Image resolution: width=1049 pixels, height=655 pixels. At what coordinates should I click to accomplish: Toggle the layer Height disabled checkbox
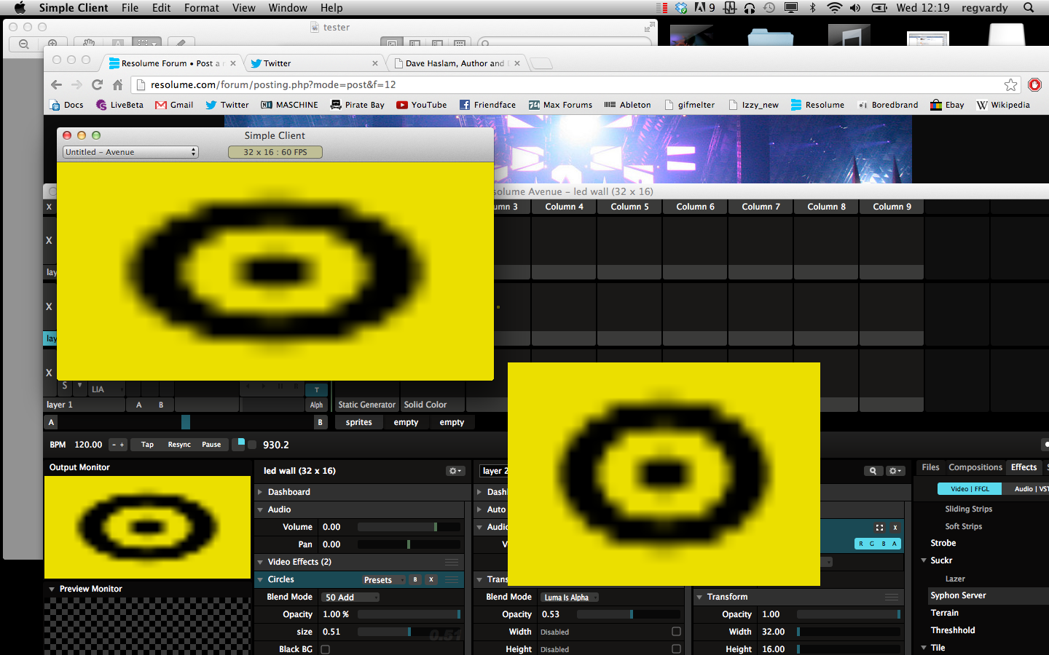pos(676,649)
